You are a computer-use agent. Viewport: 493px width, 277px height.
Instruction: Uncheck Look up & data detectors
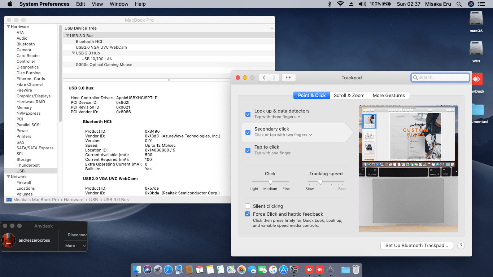click(x=248, y=114)
